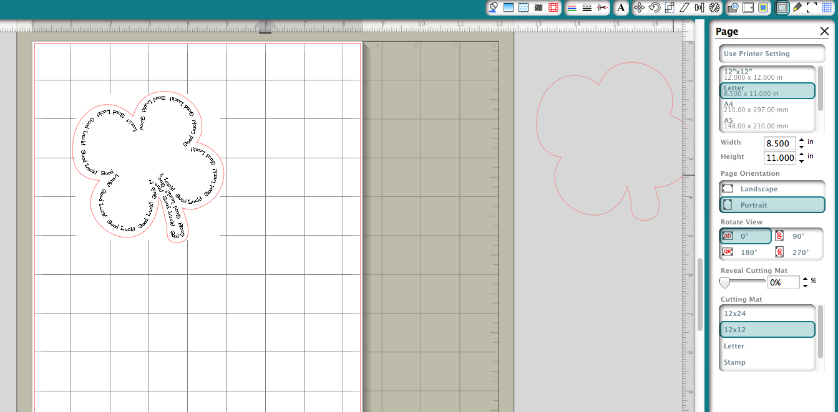This screenshot has width=838, height=412.
Task: Decrease the page Height stepper
Action: [802, 161]
